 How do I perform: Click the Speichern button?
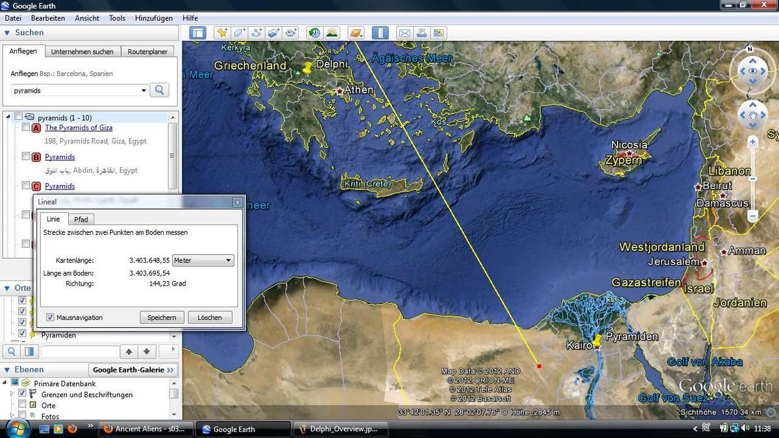(162, 317)
